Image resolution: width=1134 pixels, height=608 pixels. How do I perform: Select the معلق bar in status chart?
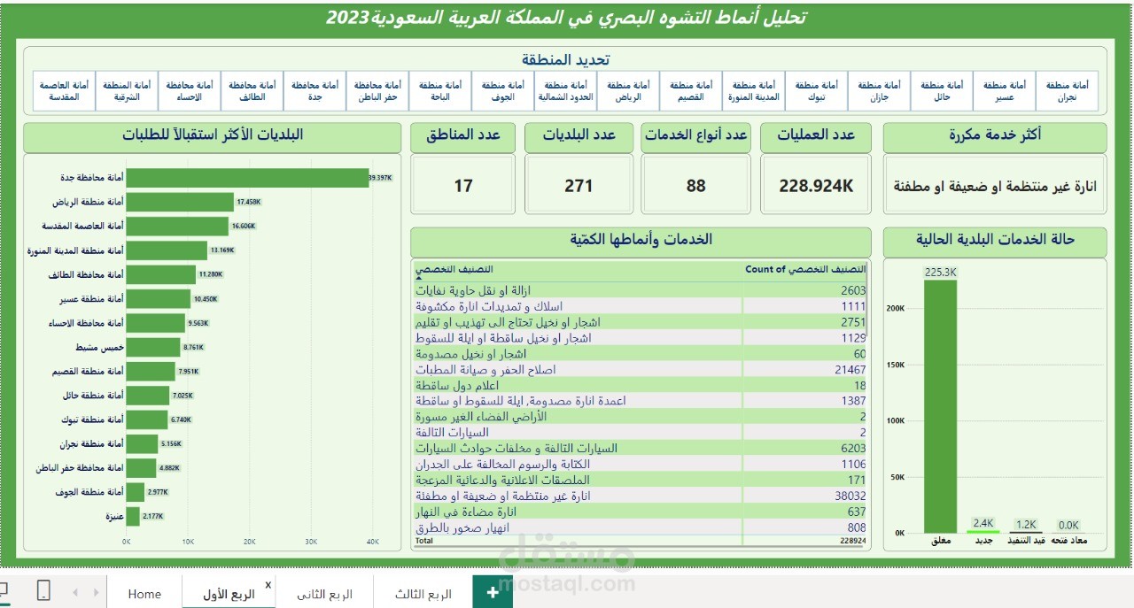(941, 406)
